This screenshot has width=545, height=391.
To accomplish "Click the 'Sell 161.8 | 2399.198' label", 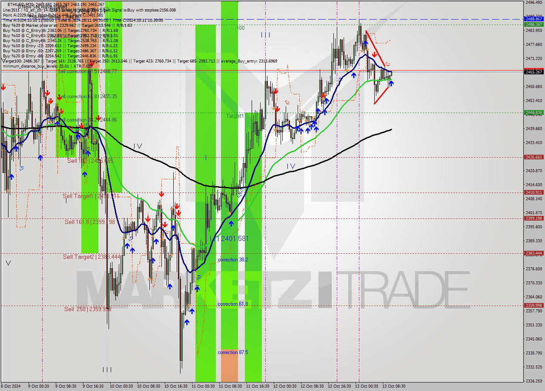I will pyautogui.click(x=89, y=222).
